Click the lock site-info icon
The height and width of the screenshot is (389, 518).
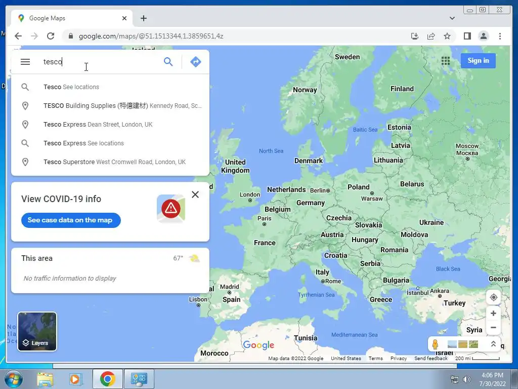(70, 36)
